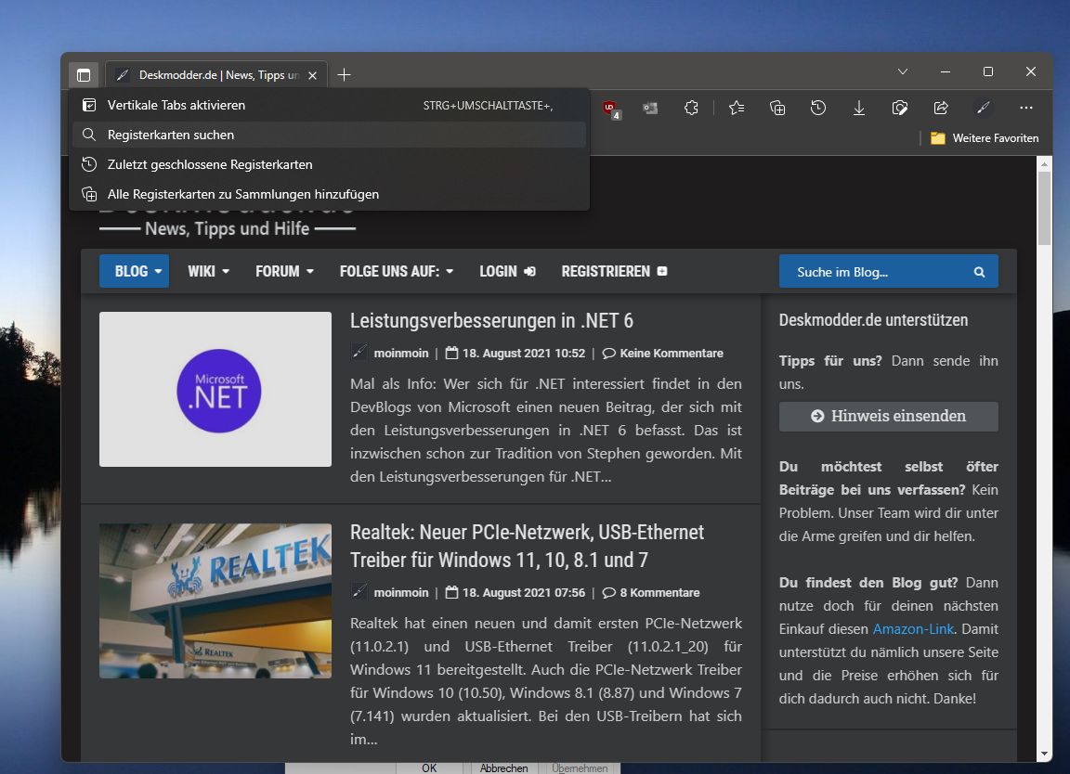Click the LOGIN link
Image resolution: width=1070 pixels, height=774 pixels.
507,271
